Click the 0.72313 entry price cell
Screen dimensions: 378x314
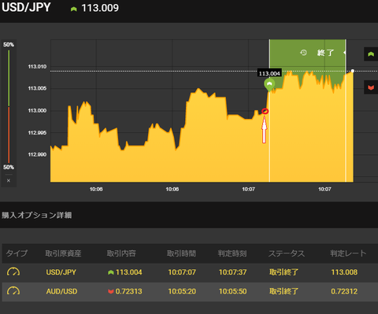point(128,291)
